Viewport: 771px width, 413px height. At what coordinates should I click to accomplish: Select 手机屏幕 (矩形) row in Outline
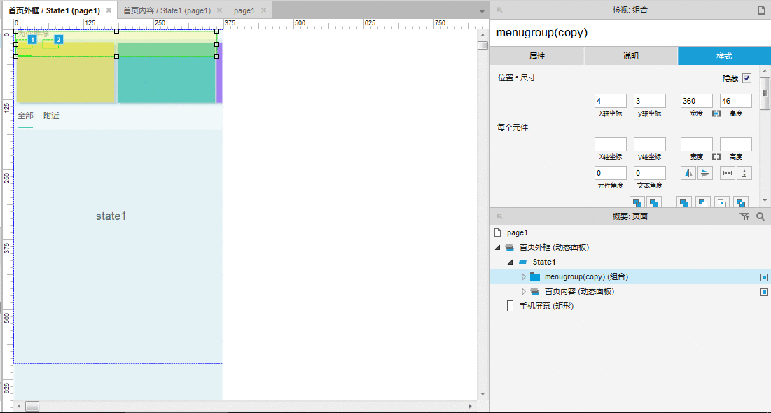point(630,307)
